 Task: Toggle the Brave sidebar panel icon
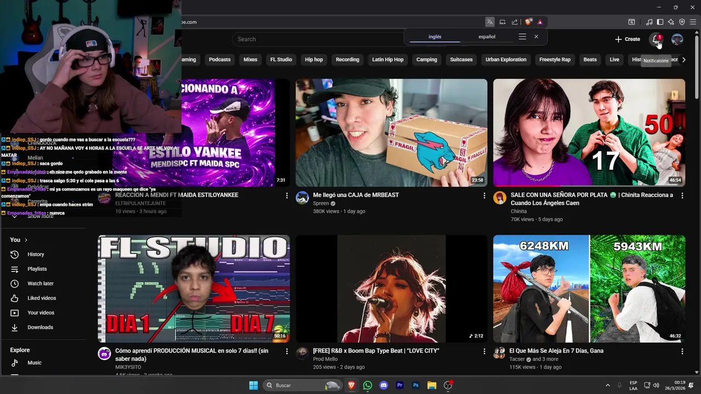(x=660, y=22)
